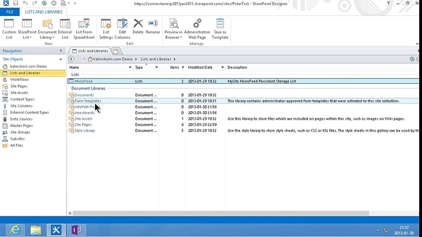Click kalmstrom.com Demo in the breadcrumb
Viewport: 422px width, 237px height.
click(113, 59)
